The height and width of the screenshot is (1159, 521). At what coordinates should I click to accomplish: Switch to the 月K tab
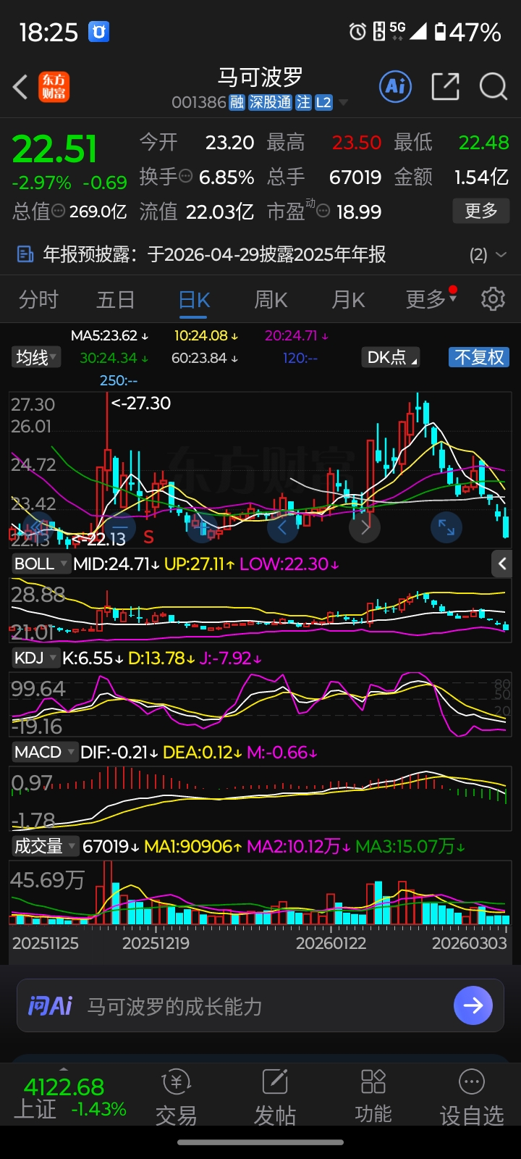click(x=348, y=299)
